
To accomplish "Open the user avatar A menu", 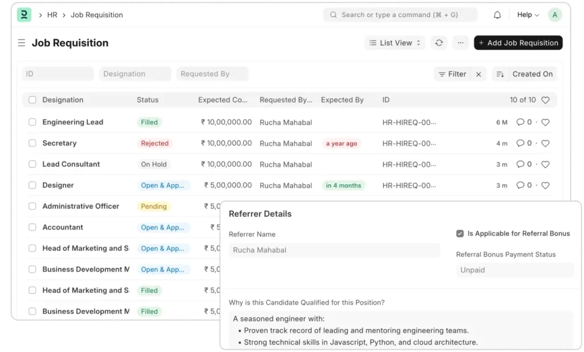I will tap(554, 15).
